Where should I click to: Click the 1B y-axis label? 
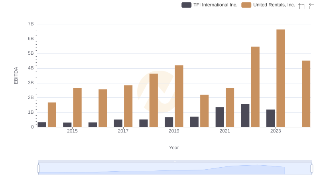click(x=31, y=112)
